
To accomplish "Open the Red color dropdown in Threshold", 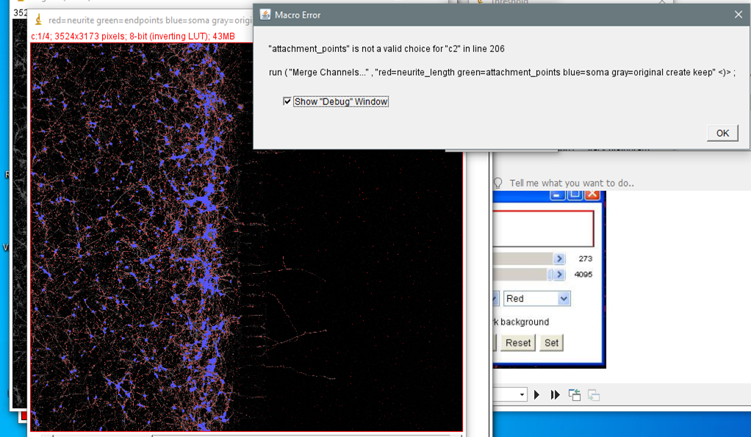I will point(563,299).
